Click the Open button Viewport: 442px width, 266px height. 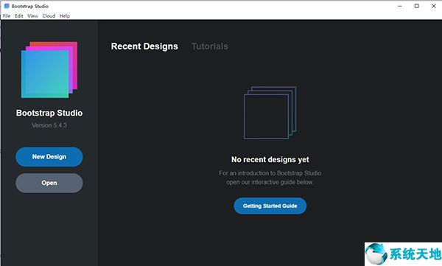pos(49,183)
